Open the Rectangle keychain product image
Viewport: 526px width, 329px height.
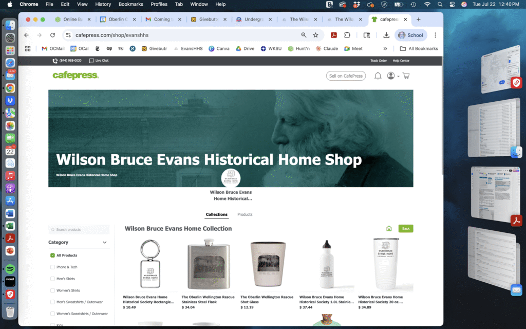coord(150,265)
